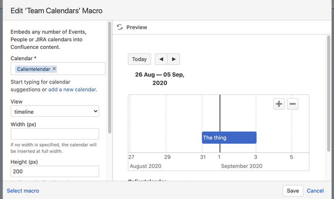334x199 pixels.
Task: Jump to Today in the preview calendar
Action: tap(139, 59)
